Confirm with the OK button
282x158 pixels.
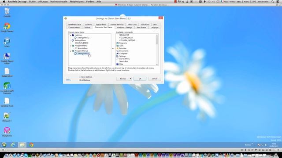click(x=140, y=79)
